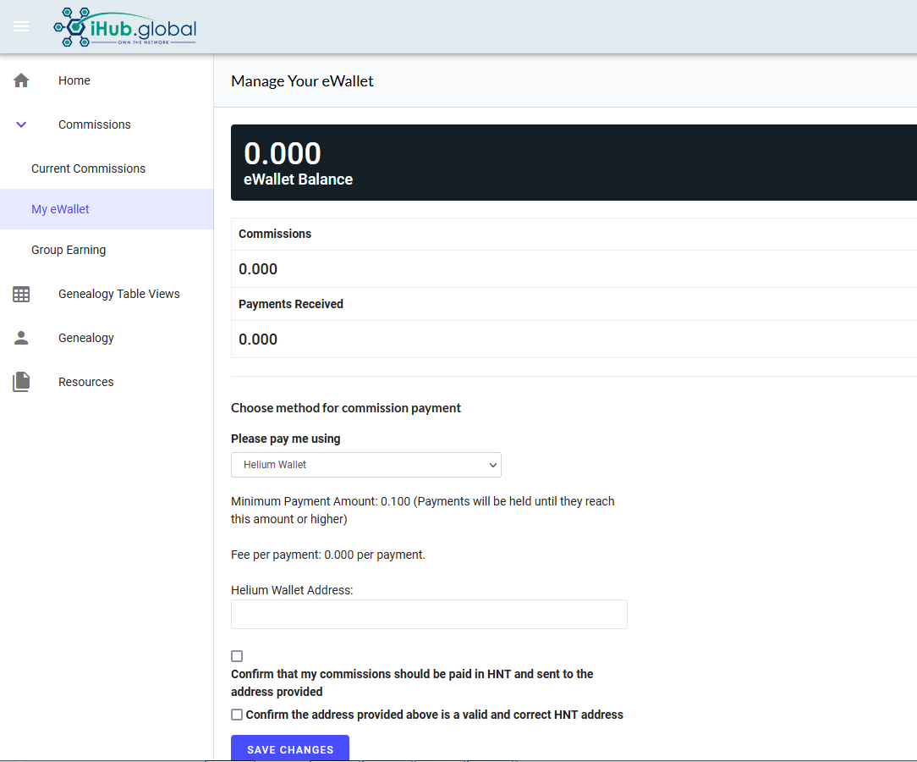Open Genealogy Table Views
This screenshot has height=762, width=917.
tap(118, 294)
